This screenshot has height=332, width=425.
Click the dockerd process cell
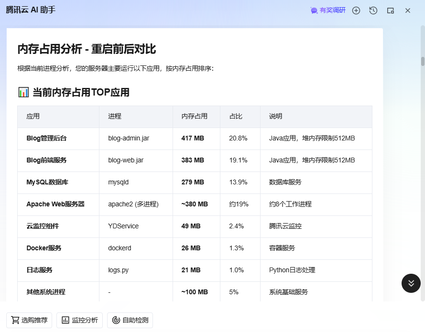click(120, 248)
